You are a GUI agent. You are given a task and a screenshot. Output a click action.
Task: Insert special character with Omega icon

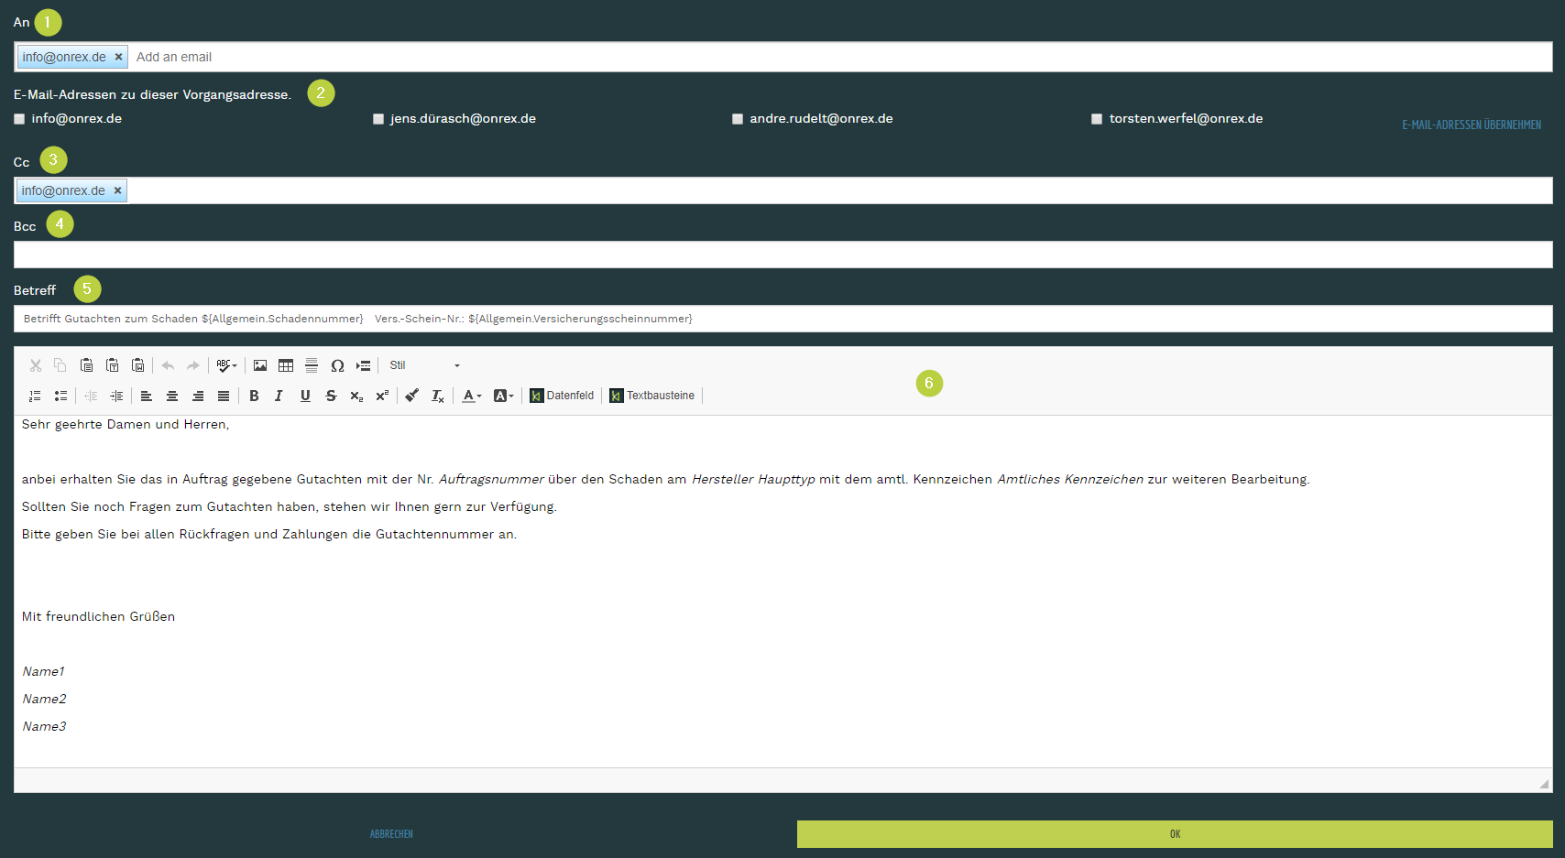pos(337,365)
